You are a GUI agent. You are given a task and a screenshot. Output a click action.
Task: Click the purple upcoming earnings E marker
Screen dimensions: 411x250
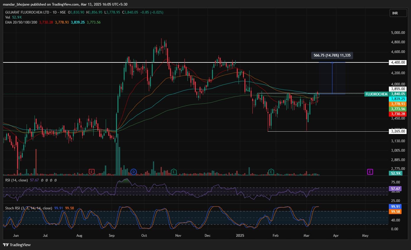pyautogui.click(x=370, y=171)
